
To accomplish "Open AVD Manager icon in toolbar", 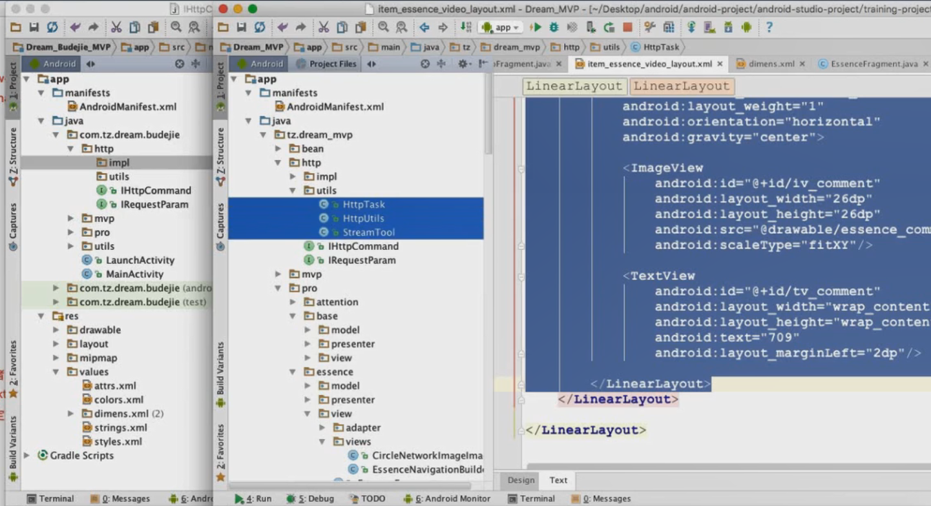I will 709,27.
